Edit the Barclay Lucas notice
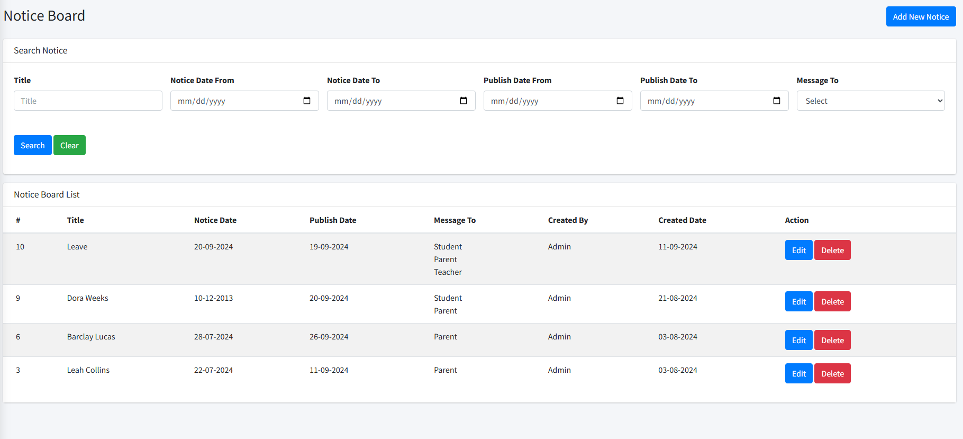Viewport: 963px width, 439px height. (x=798, y=341)
